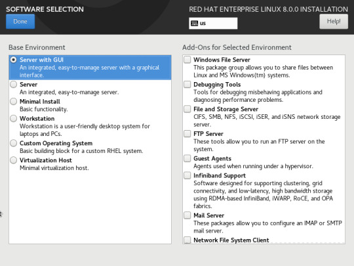Click the 'FTP Server' label text
Viewport: 354px width, 266px height.
tap(208, 134)
